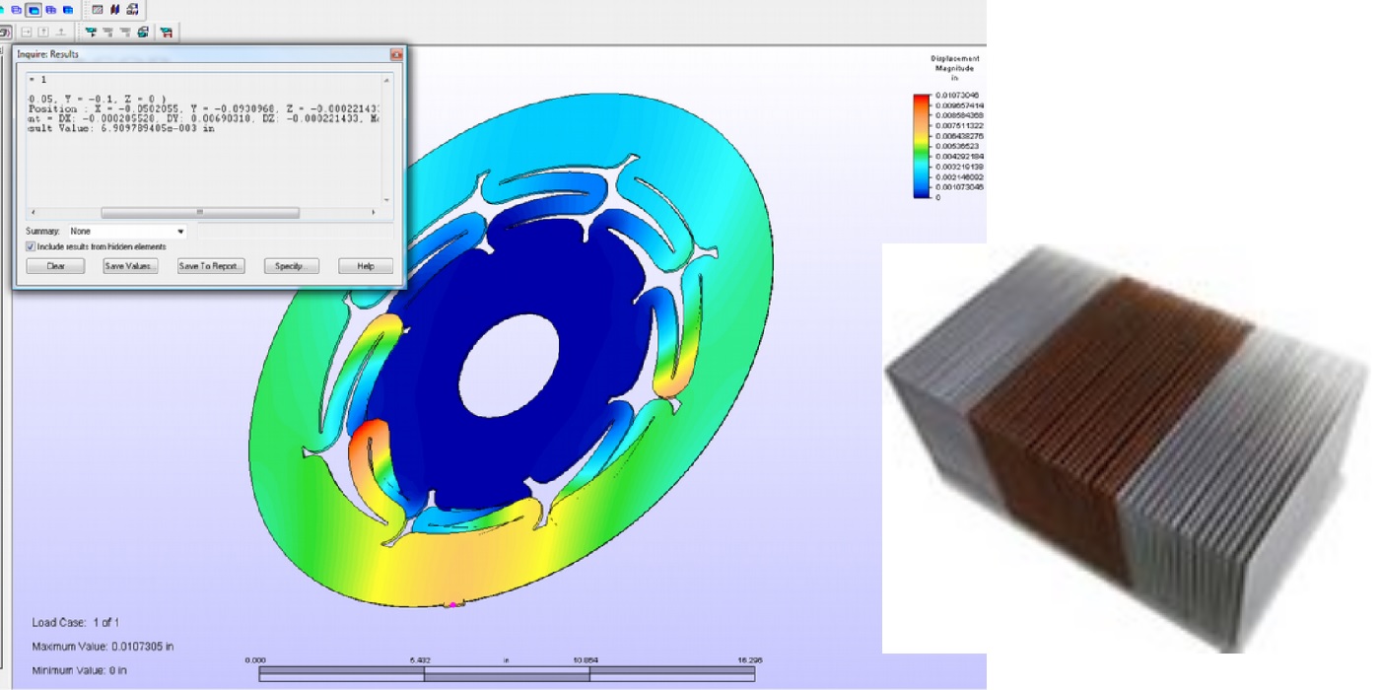
Task: Click the horizontal scrollbar thumb in results box
Action: tap(200, 212)
